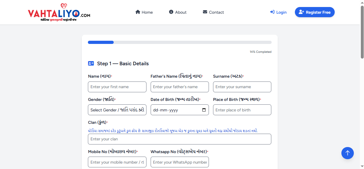Focus the first name input field
The height and width of the screenshot is (169, 364).
pos(117,87)
